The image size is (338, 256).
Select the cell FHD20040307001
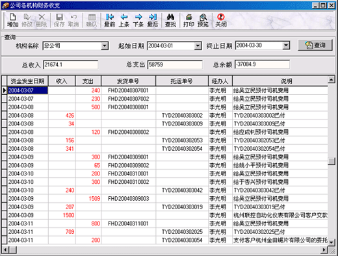(x=128, y=90)
